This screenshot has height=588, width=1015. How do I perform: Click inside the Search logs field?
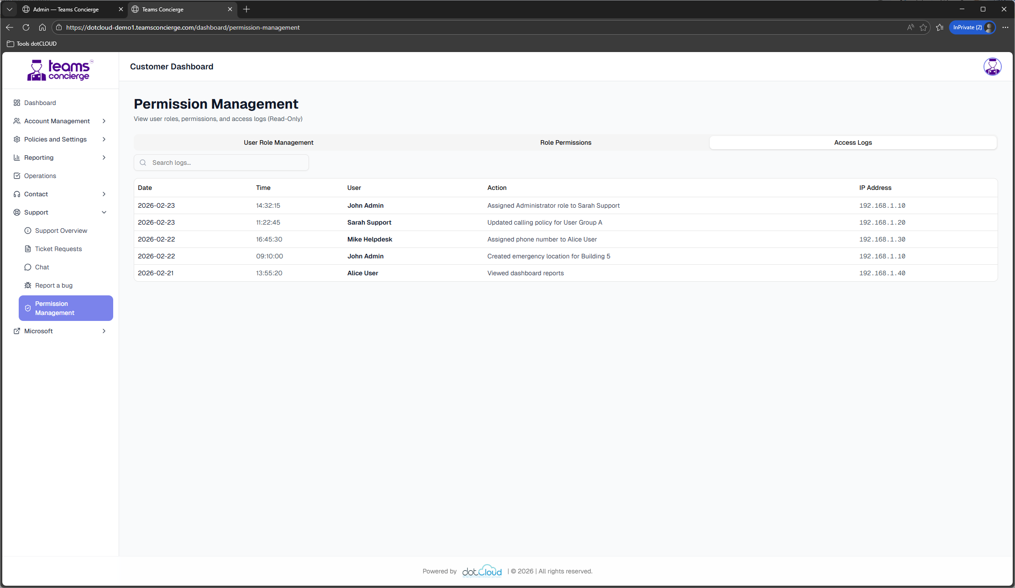tap(221, 163)
